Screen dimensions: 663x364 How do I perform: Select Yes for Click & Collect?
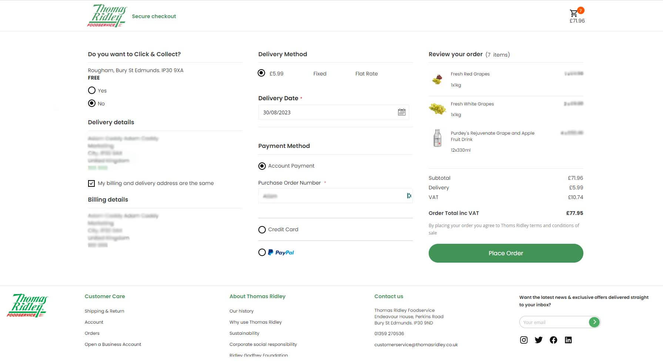[x=92, y=90]
